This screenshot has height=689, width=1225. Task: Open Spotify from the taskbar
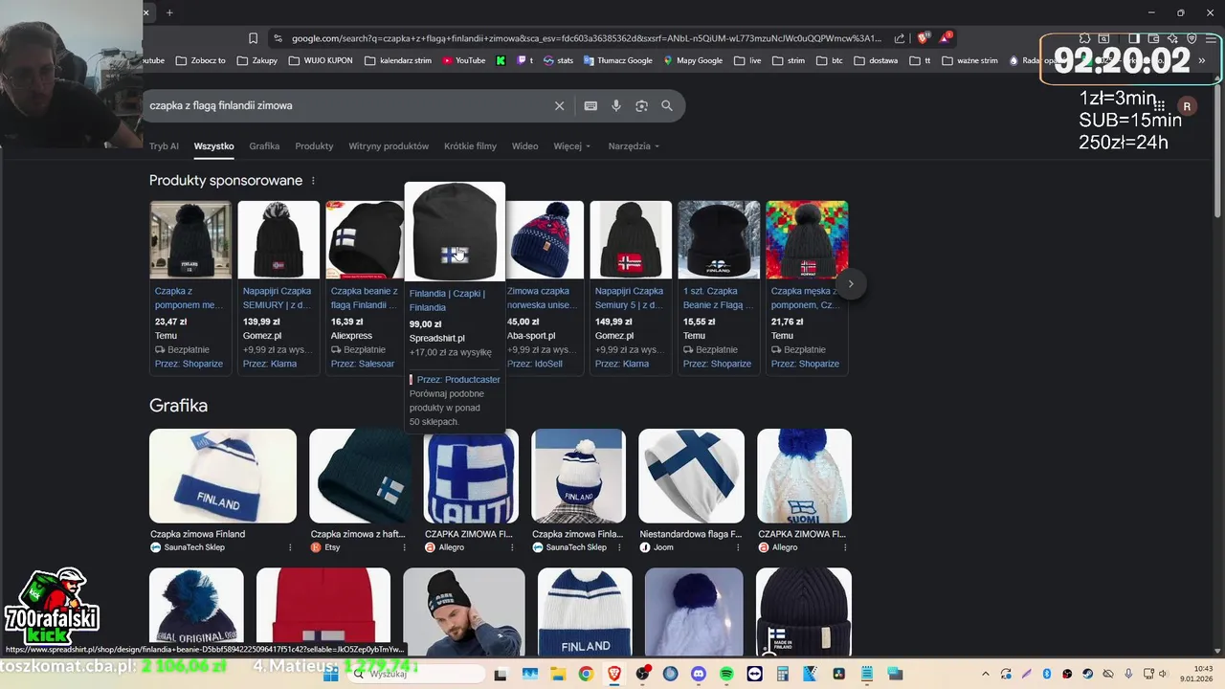point(726,674)
